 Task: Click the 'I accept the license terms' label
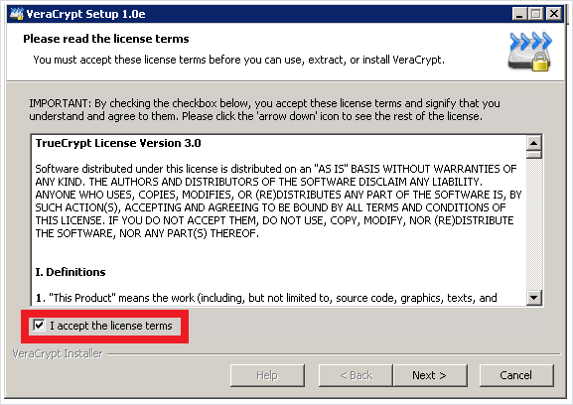110,326
